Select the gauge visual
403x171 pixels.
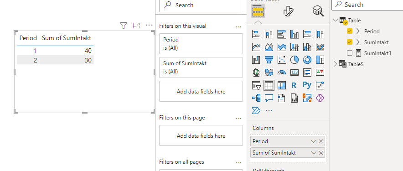[x=282, y=73]
